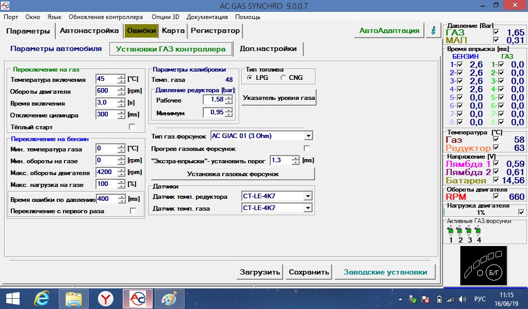Screen dimensions: 528x309
Task: Open the Язык menu
Action: coord(54,17)
